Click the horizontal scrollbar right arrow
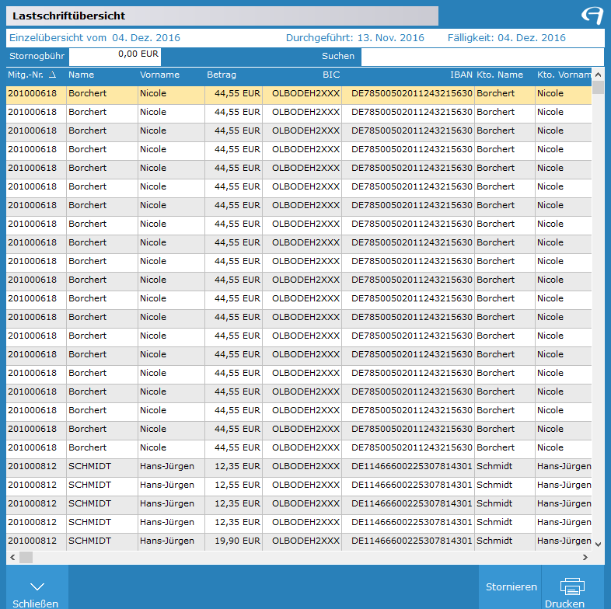Viewport: 611px width, 609px height. [585, 557]
